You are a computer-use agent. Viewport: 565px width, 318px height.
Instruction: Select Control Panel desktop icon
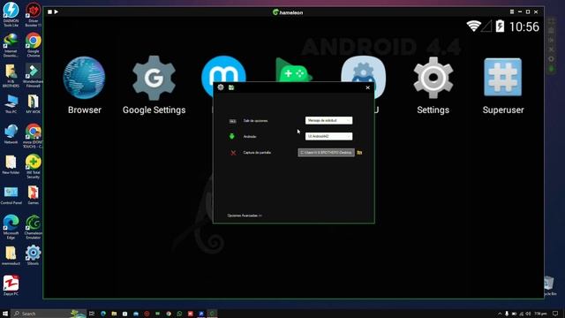click(x=11, y=195)
